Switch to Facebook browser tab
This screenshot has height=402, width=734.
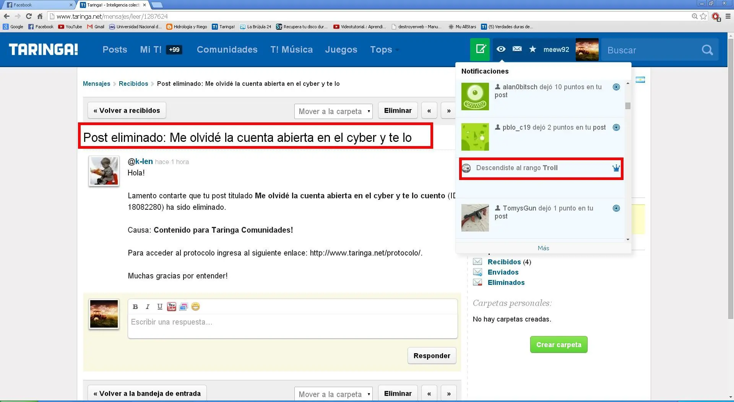tap(38, 5)
